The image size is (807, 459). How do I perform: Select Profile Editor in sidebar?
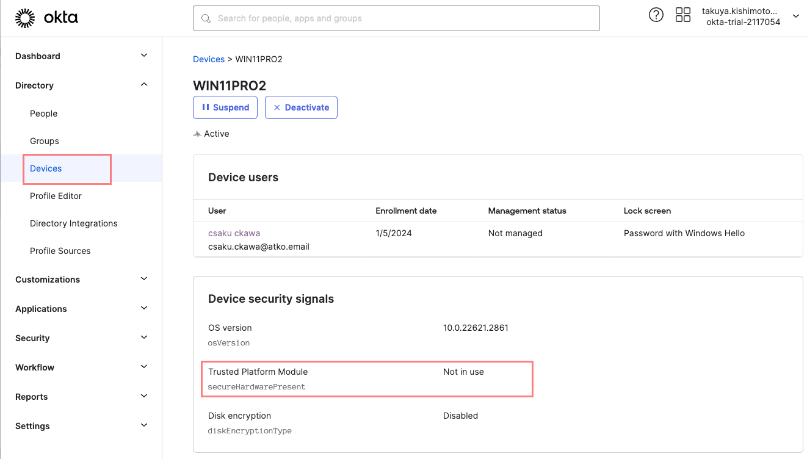pyautogui.click(x=56, y=196)
